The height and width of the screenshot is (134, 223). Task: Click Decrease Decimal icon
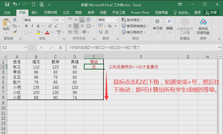pyautogui.click(x=106, y=32)
